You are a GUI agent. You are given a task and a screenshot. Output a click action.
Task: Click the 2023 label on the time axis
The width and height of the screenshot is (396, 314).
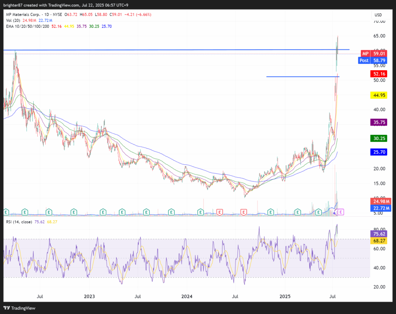coord(89,296)
